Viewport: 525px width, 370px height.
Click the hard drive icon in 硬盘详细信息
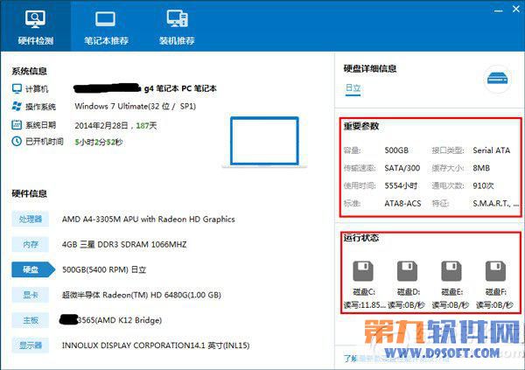(x=497, y=80)
